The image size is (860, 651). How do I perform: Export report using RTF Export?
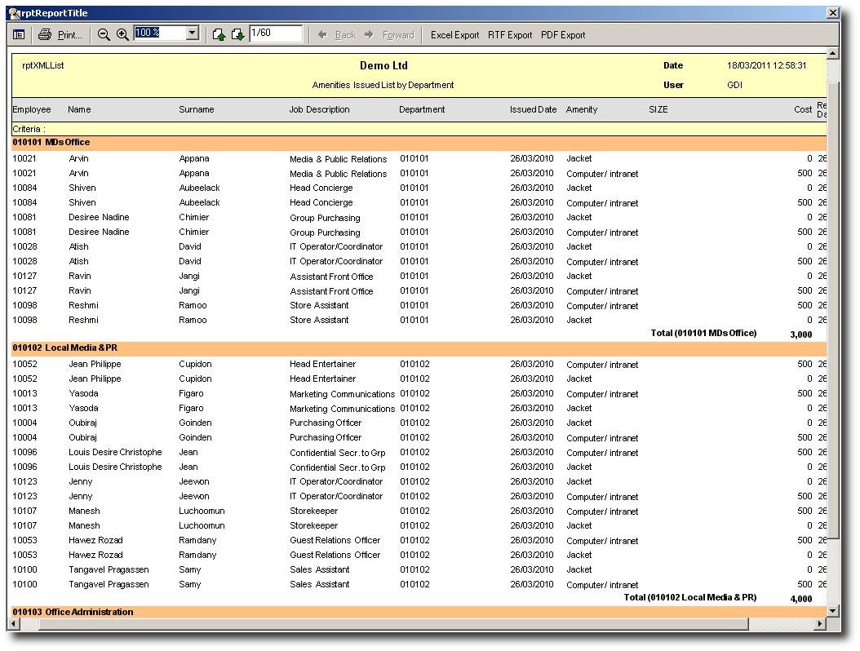510,35
